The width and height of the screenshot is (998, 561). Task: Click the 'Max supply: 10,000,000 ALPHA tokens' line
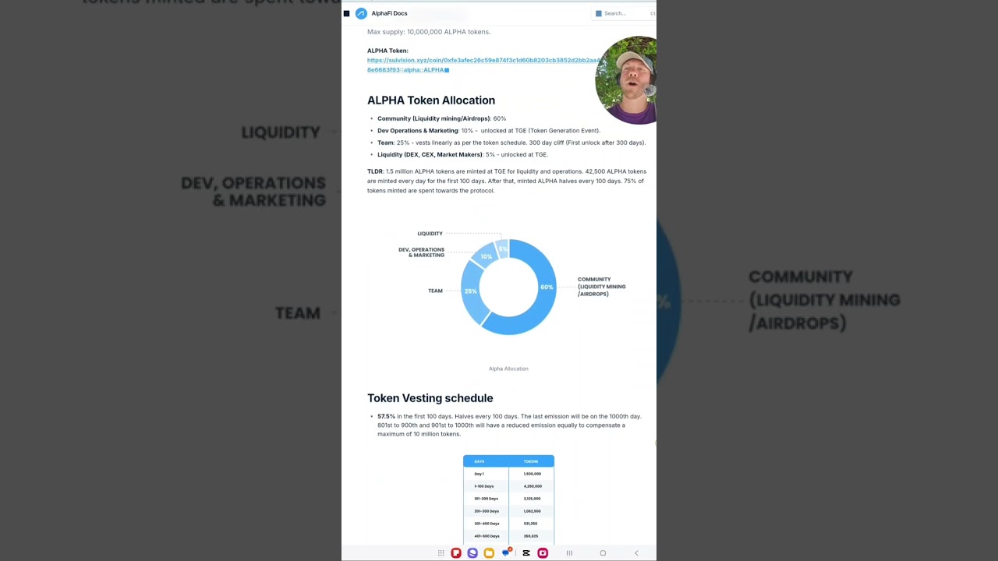429,32
